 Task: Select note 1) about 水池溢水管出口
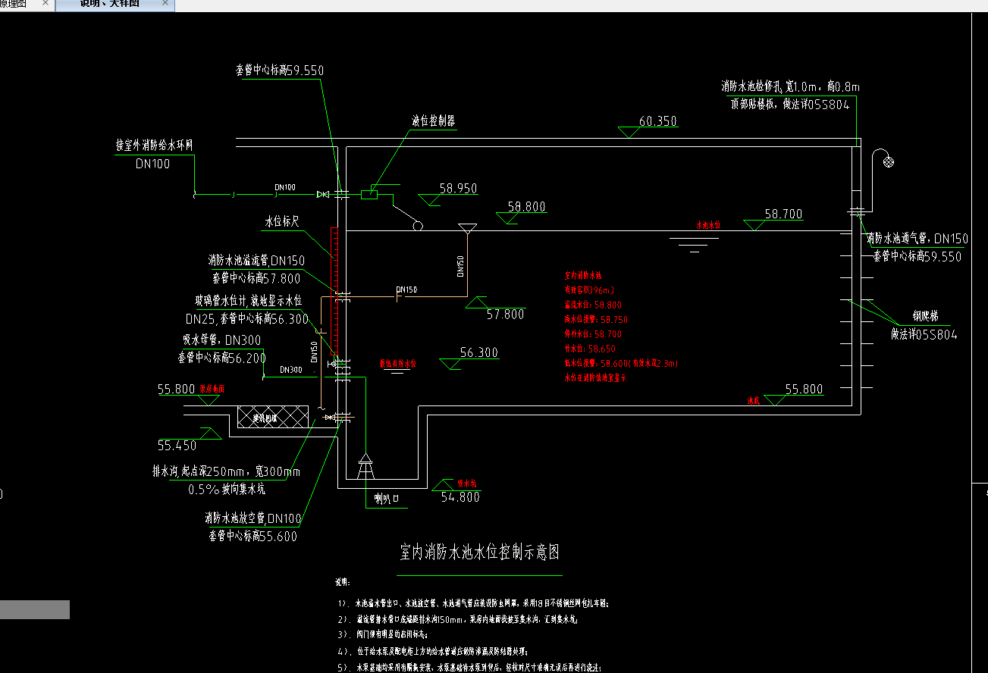[x=473, y=604]
